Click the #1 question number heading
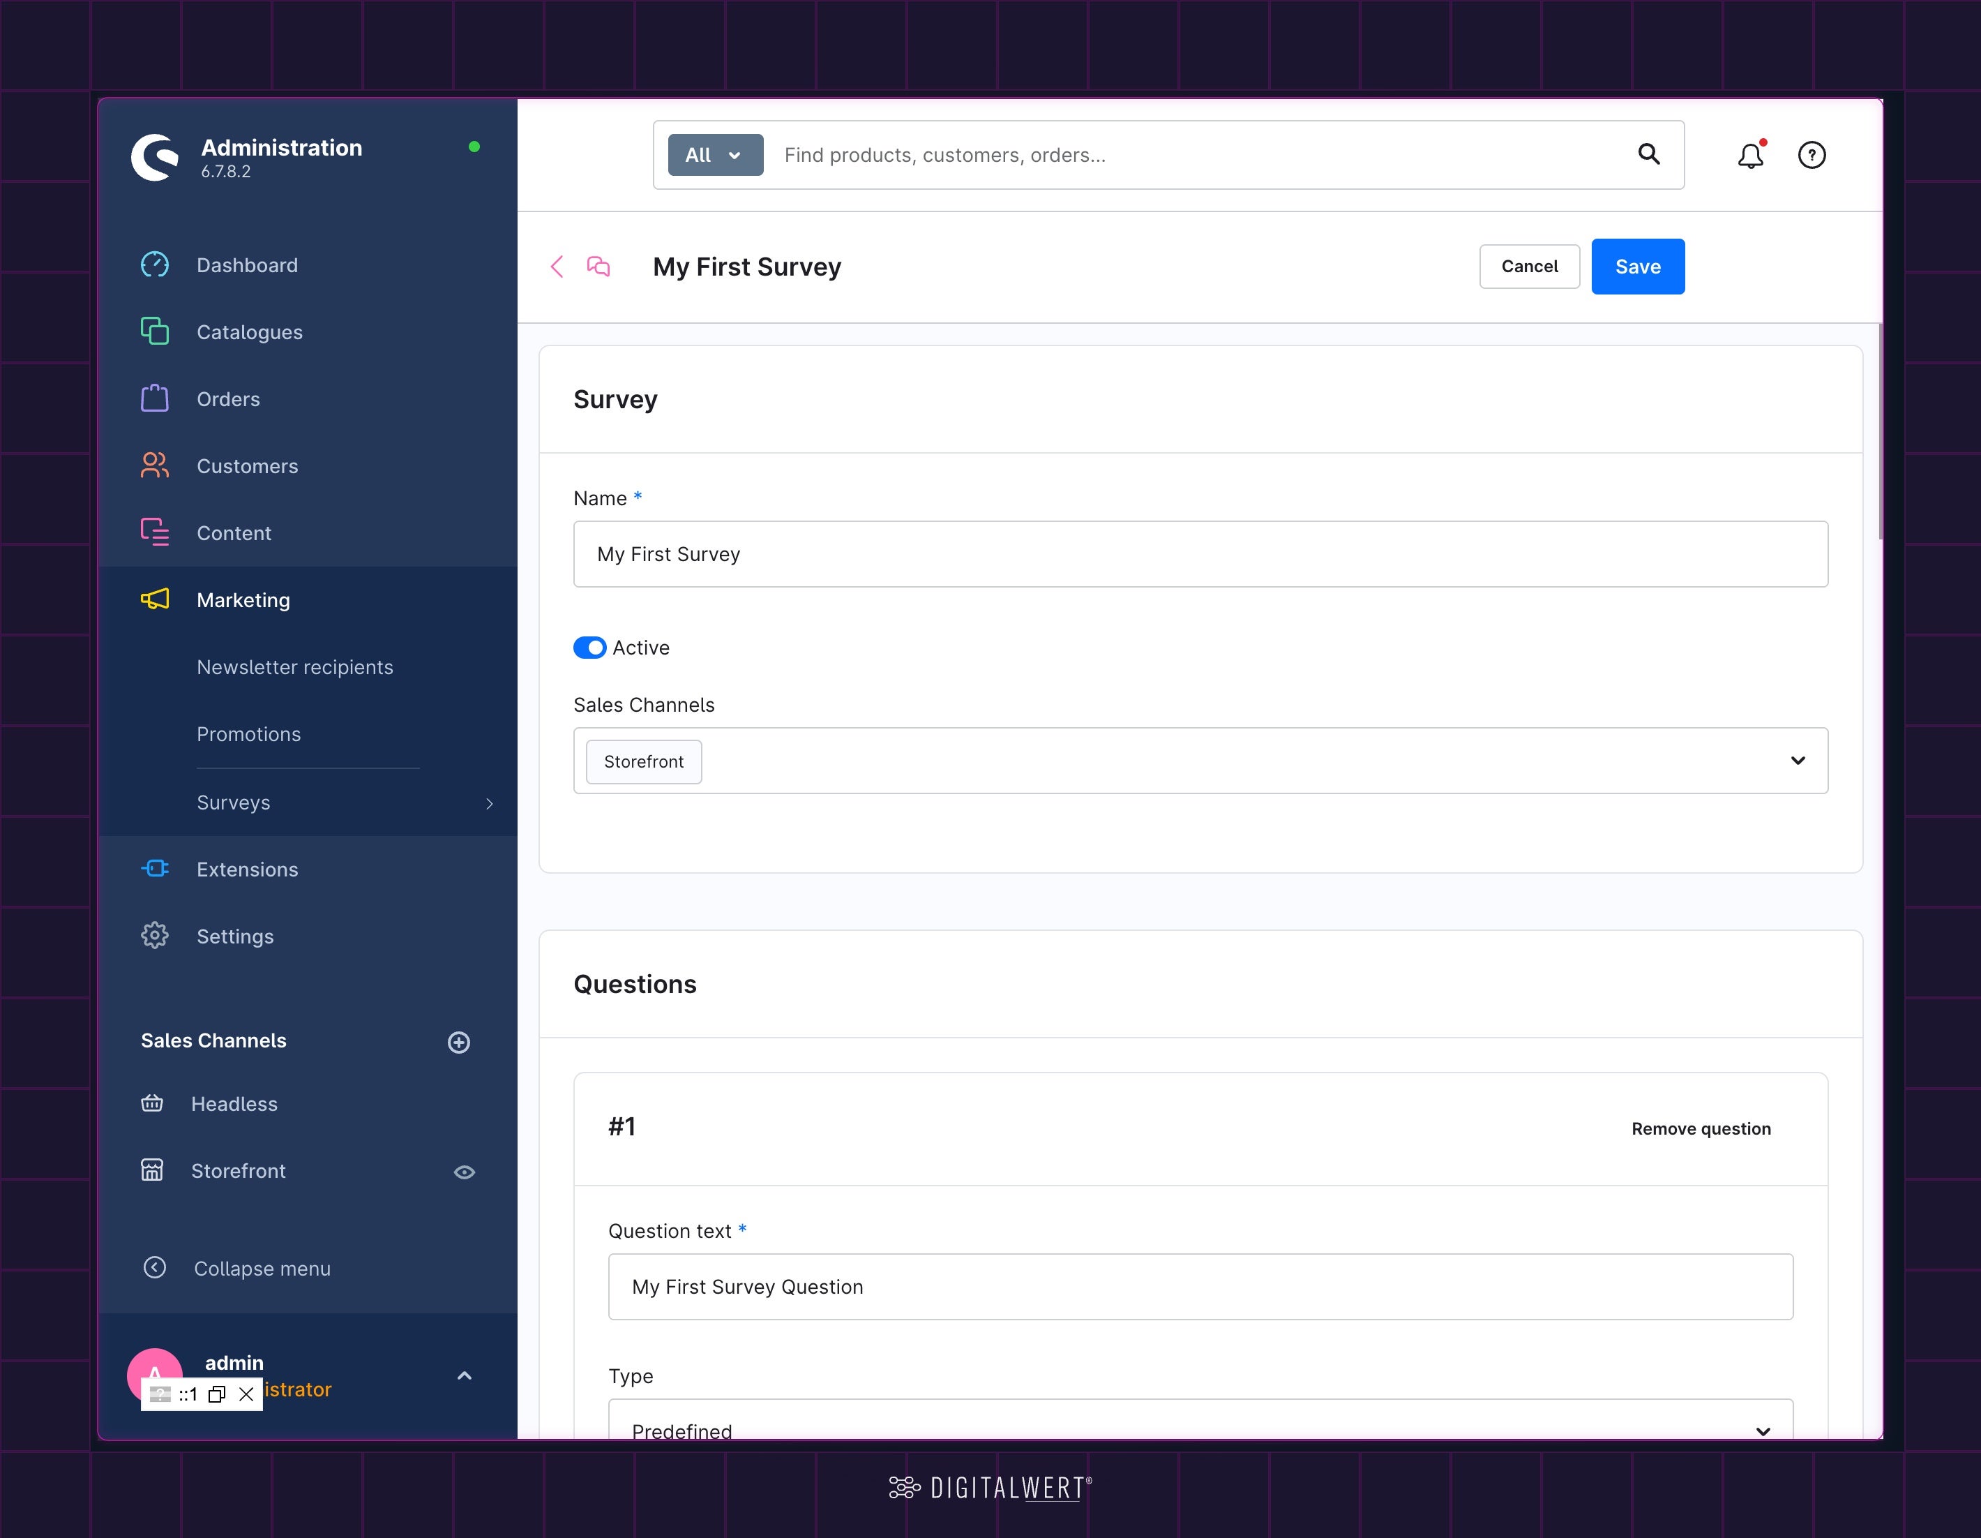This screenshot has width=1981, height=1538. pyautogui.click(x=622, y=1127)
